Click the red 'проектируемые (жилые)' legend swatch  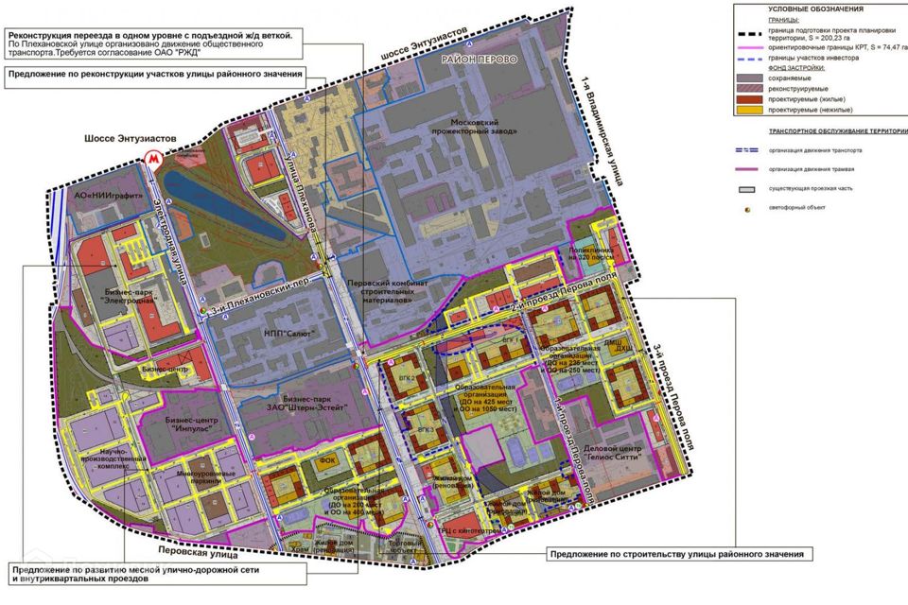tap(749, 99)
